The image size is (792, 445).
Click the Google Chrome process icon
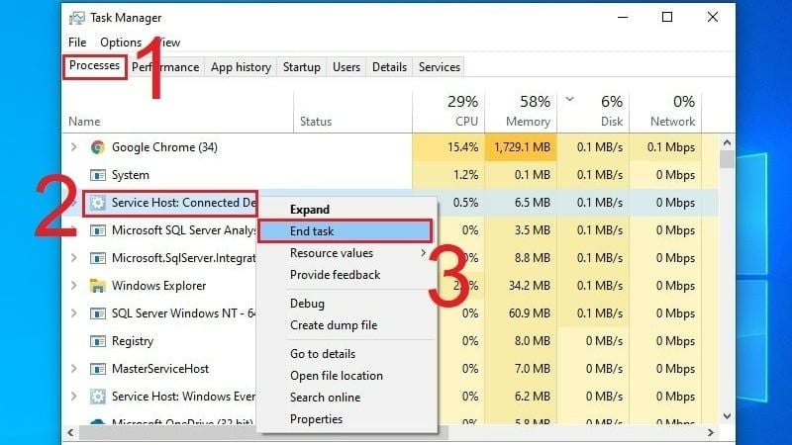(x=97, y=147)
